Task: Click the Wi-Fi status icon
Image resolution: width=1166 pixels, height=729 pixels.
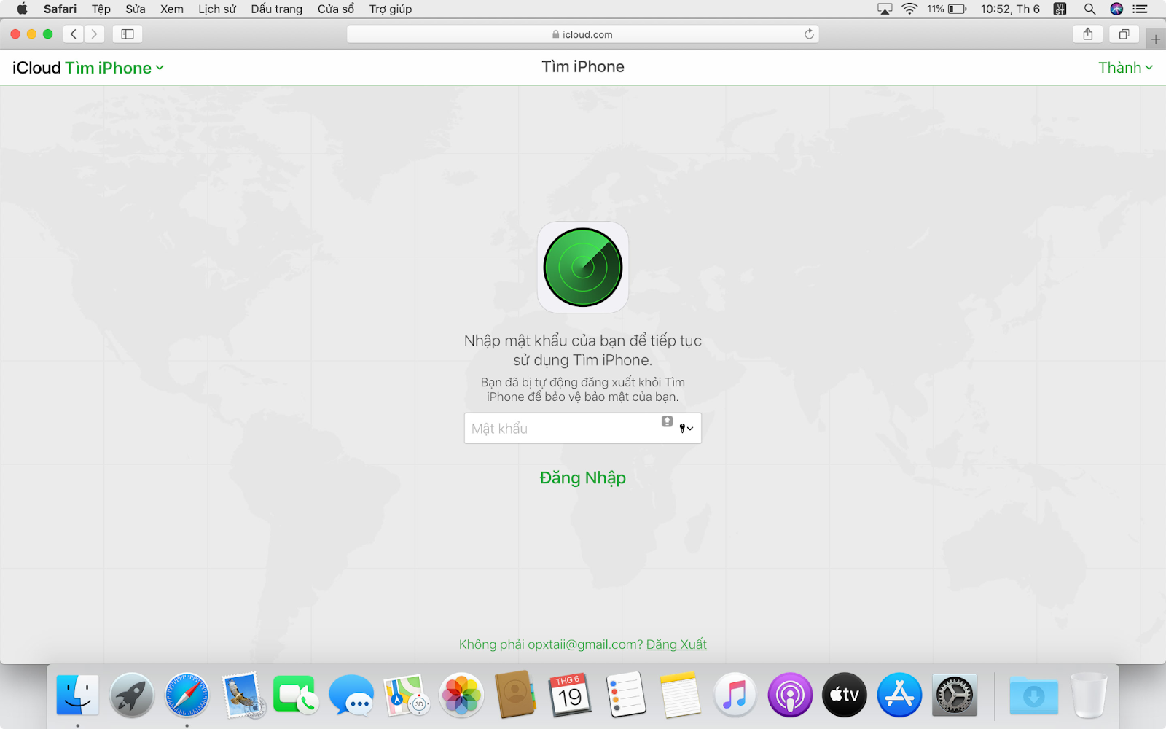Action: coord(909,9)
